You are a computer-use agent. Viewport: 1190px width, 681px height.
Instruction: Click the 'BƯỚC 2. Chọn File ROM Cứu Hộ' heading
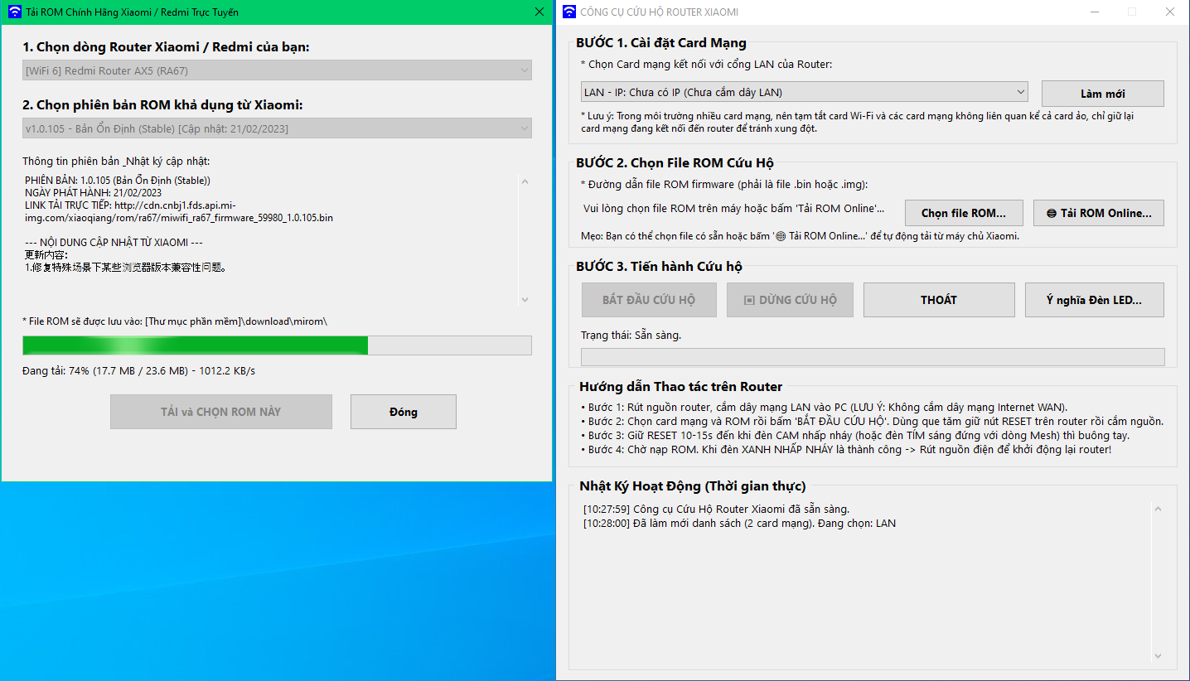(675, 163)
